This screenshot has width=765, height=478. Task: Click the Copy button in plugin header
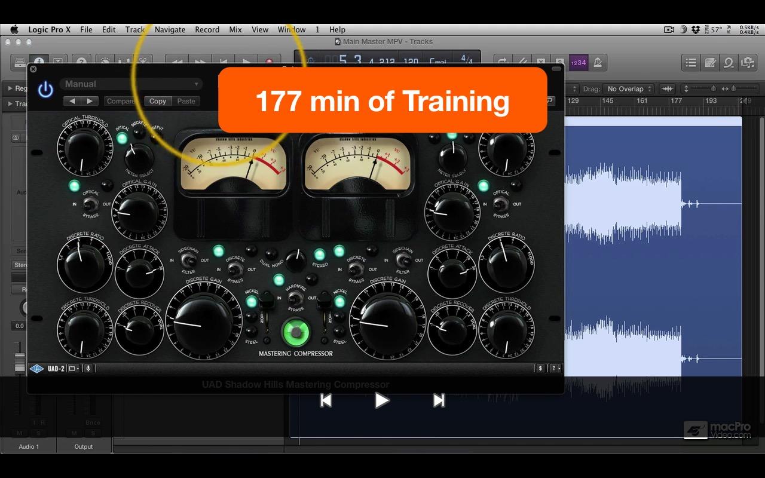[158, 101]
